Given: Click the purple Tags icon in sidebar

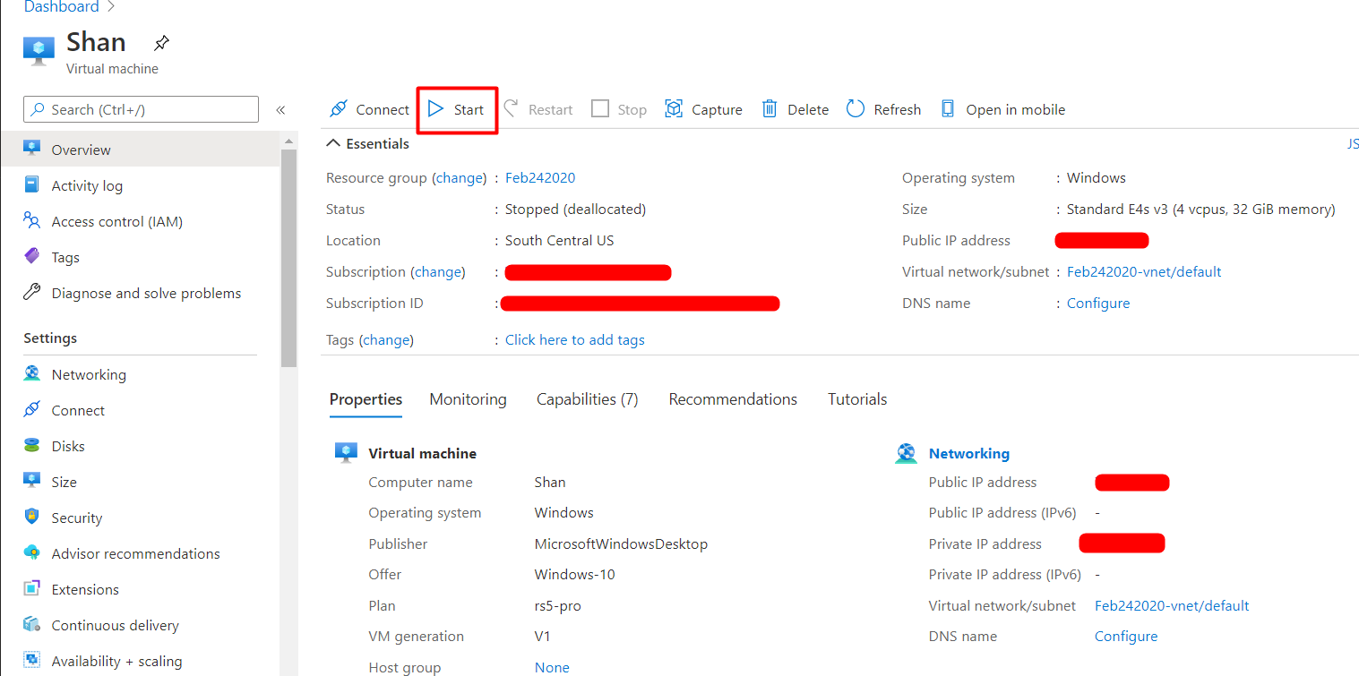Looking at the screenshot, I should [x=32, y=256].
